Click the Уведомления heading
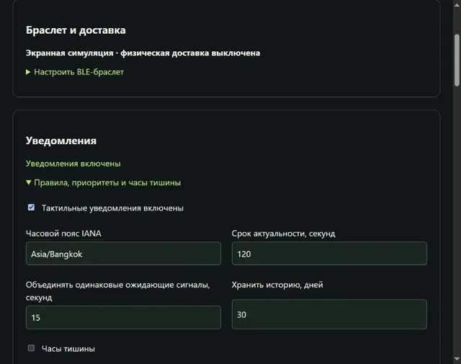This screenshot has height=364, width=461. tap(61, 141)
